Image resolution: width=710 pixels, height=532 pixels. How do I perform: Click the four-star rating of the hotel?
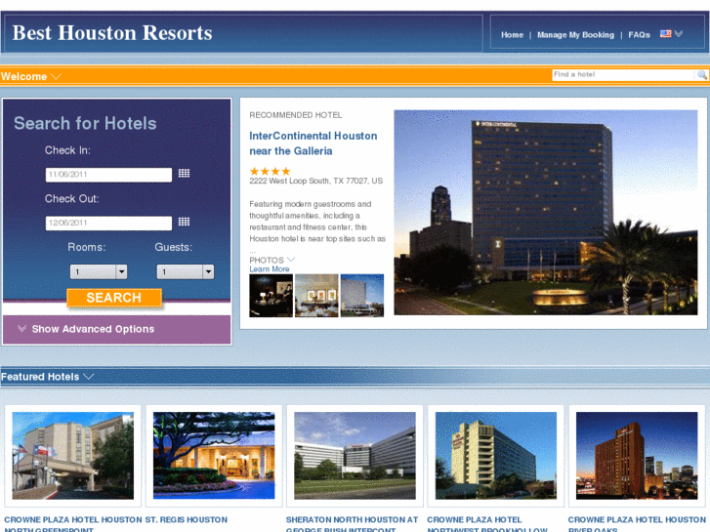(x=270, y=171)
